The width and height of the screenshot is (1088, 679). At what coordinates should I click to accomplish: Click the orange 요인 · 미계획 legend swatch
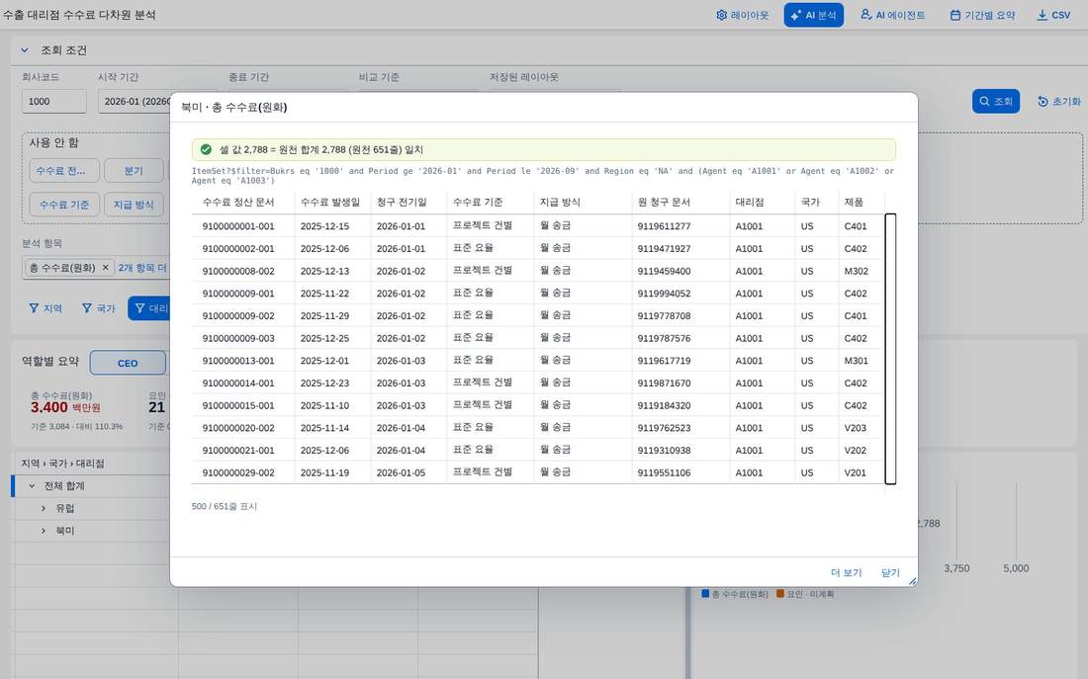click(x=780, y=594)
